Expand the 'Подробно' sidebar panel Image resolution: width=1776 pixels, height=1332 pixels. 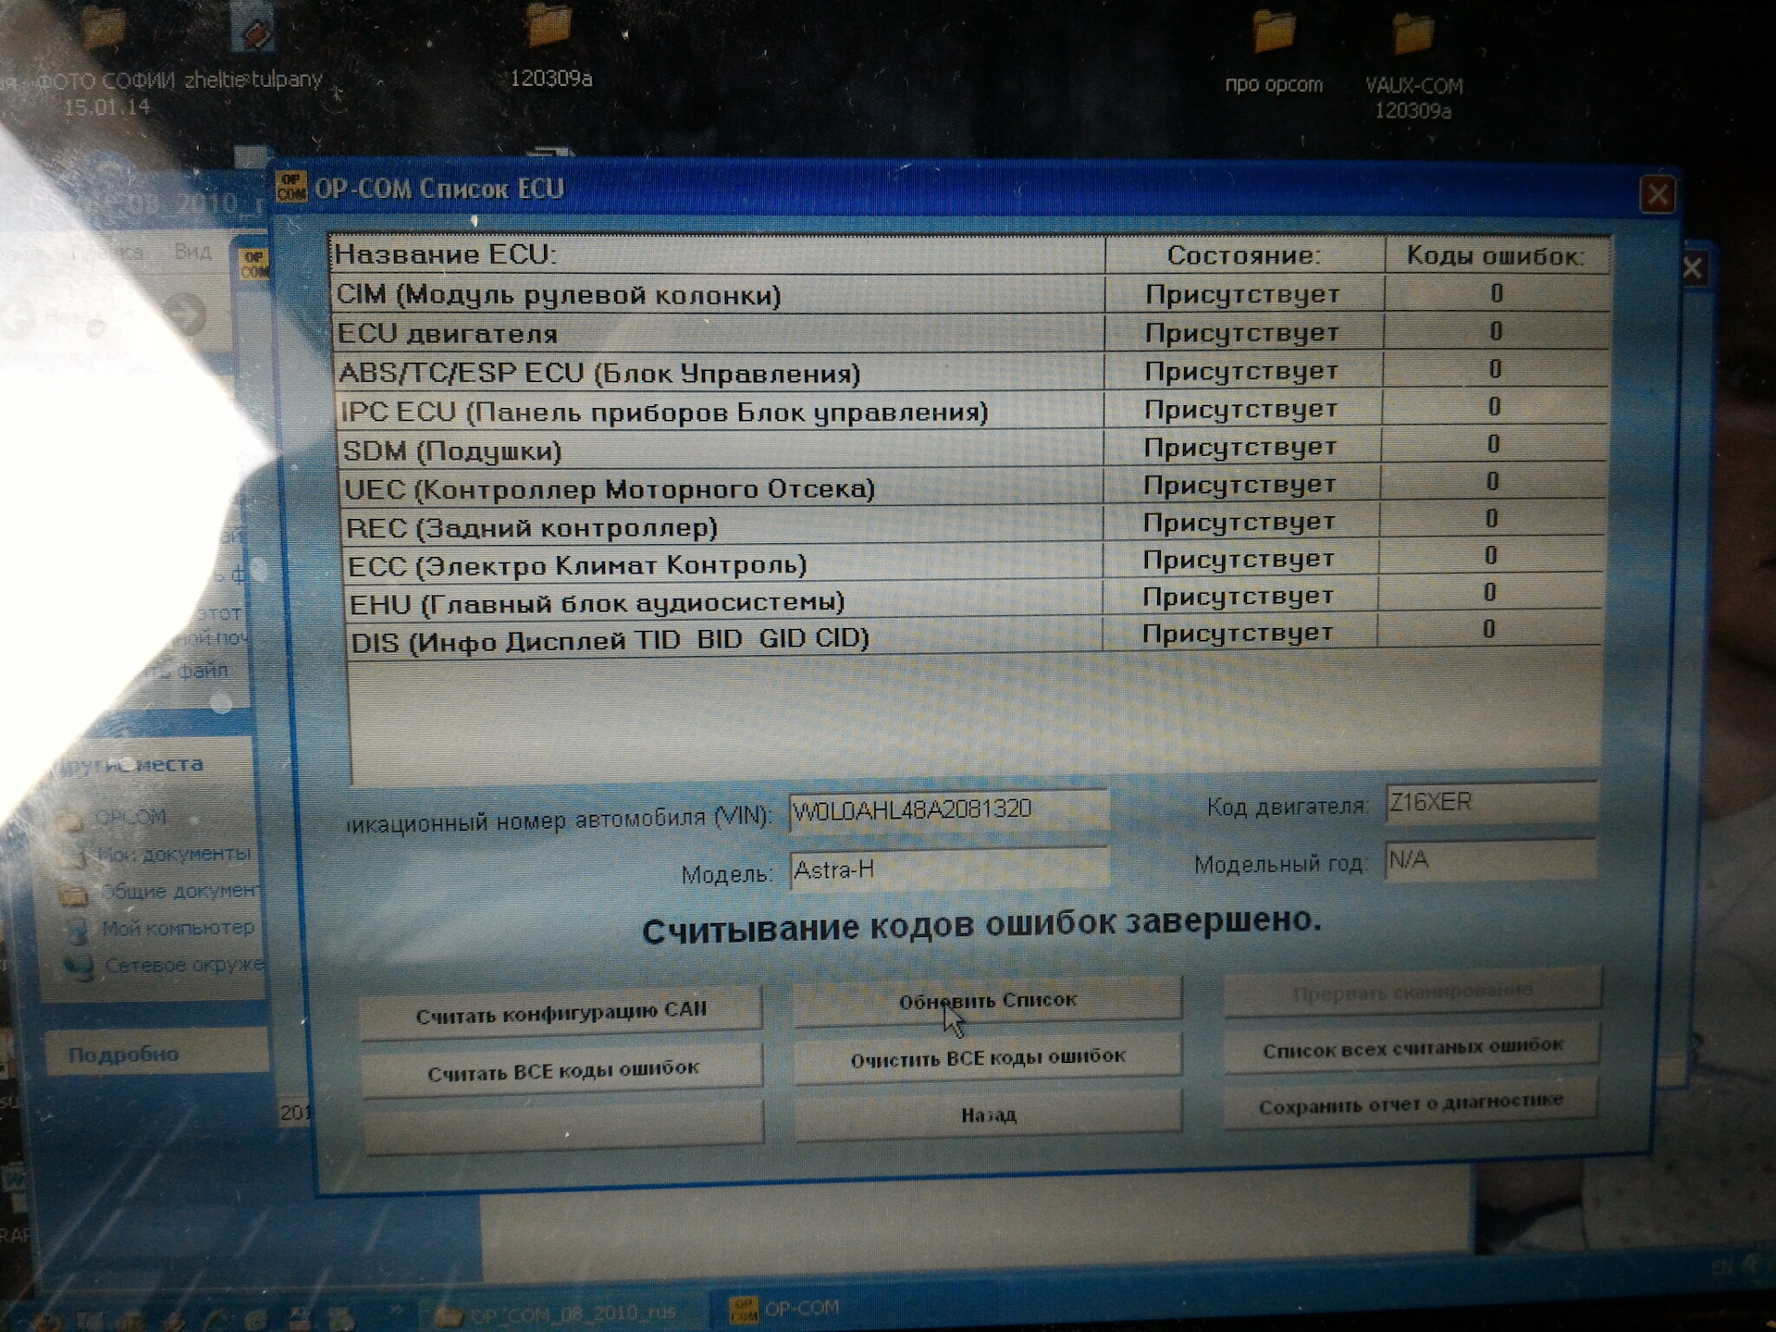125,1054
